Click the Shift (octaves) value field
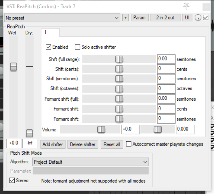 click(166, 89)
